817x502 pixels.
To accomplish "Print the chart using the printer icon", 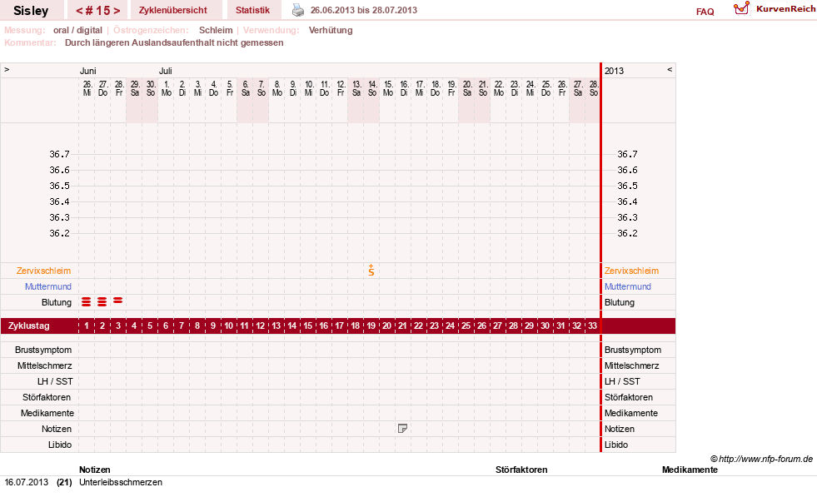I will click(x=297, y=10).
